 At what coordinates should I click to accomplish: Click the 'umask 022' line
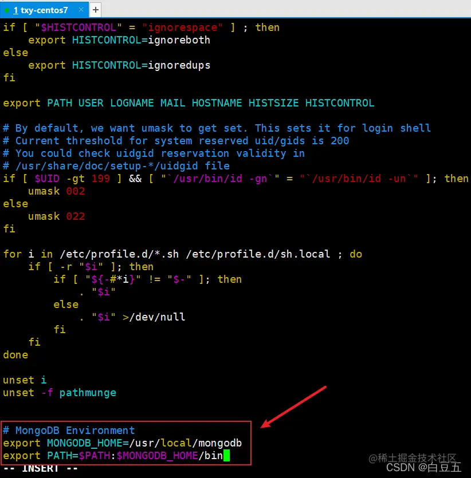[x=56, y=216]
